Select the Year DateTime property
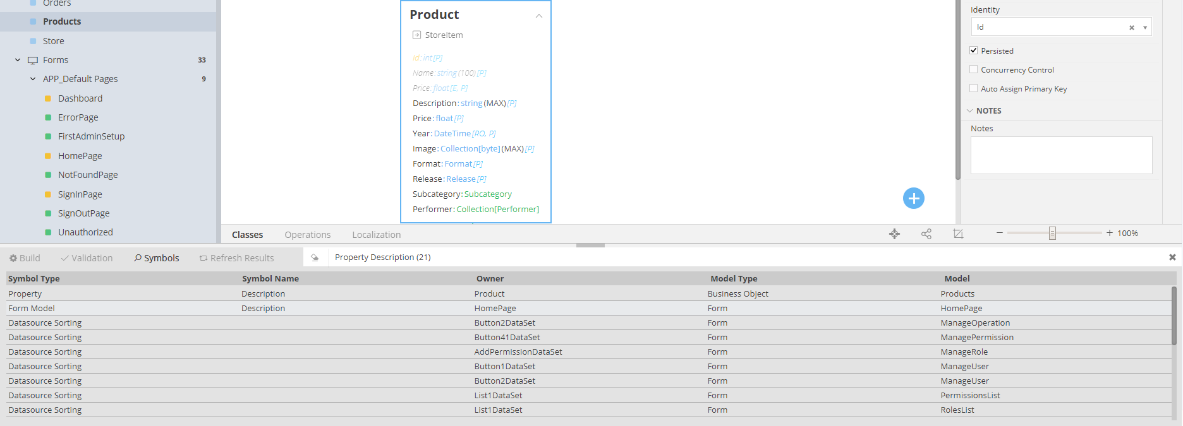Screen dimensions: 1183x426 (x=454, y=133)
